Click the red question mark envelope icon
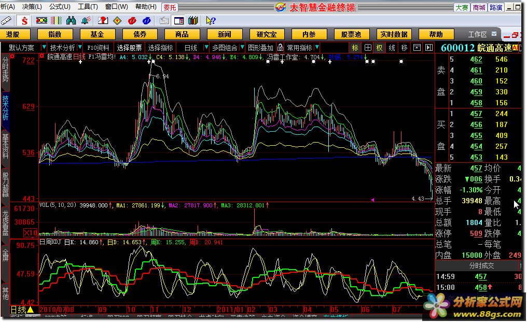This screenshot has height=322, width=527. (x=103, y=21)
